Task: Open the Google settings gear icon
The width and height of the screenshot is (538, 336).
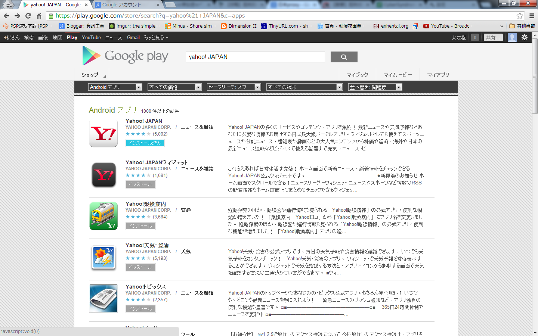Action: click(525, 37)
